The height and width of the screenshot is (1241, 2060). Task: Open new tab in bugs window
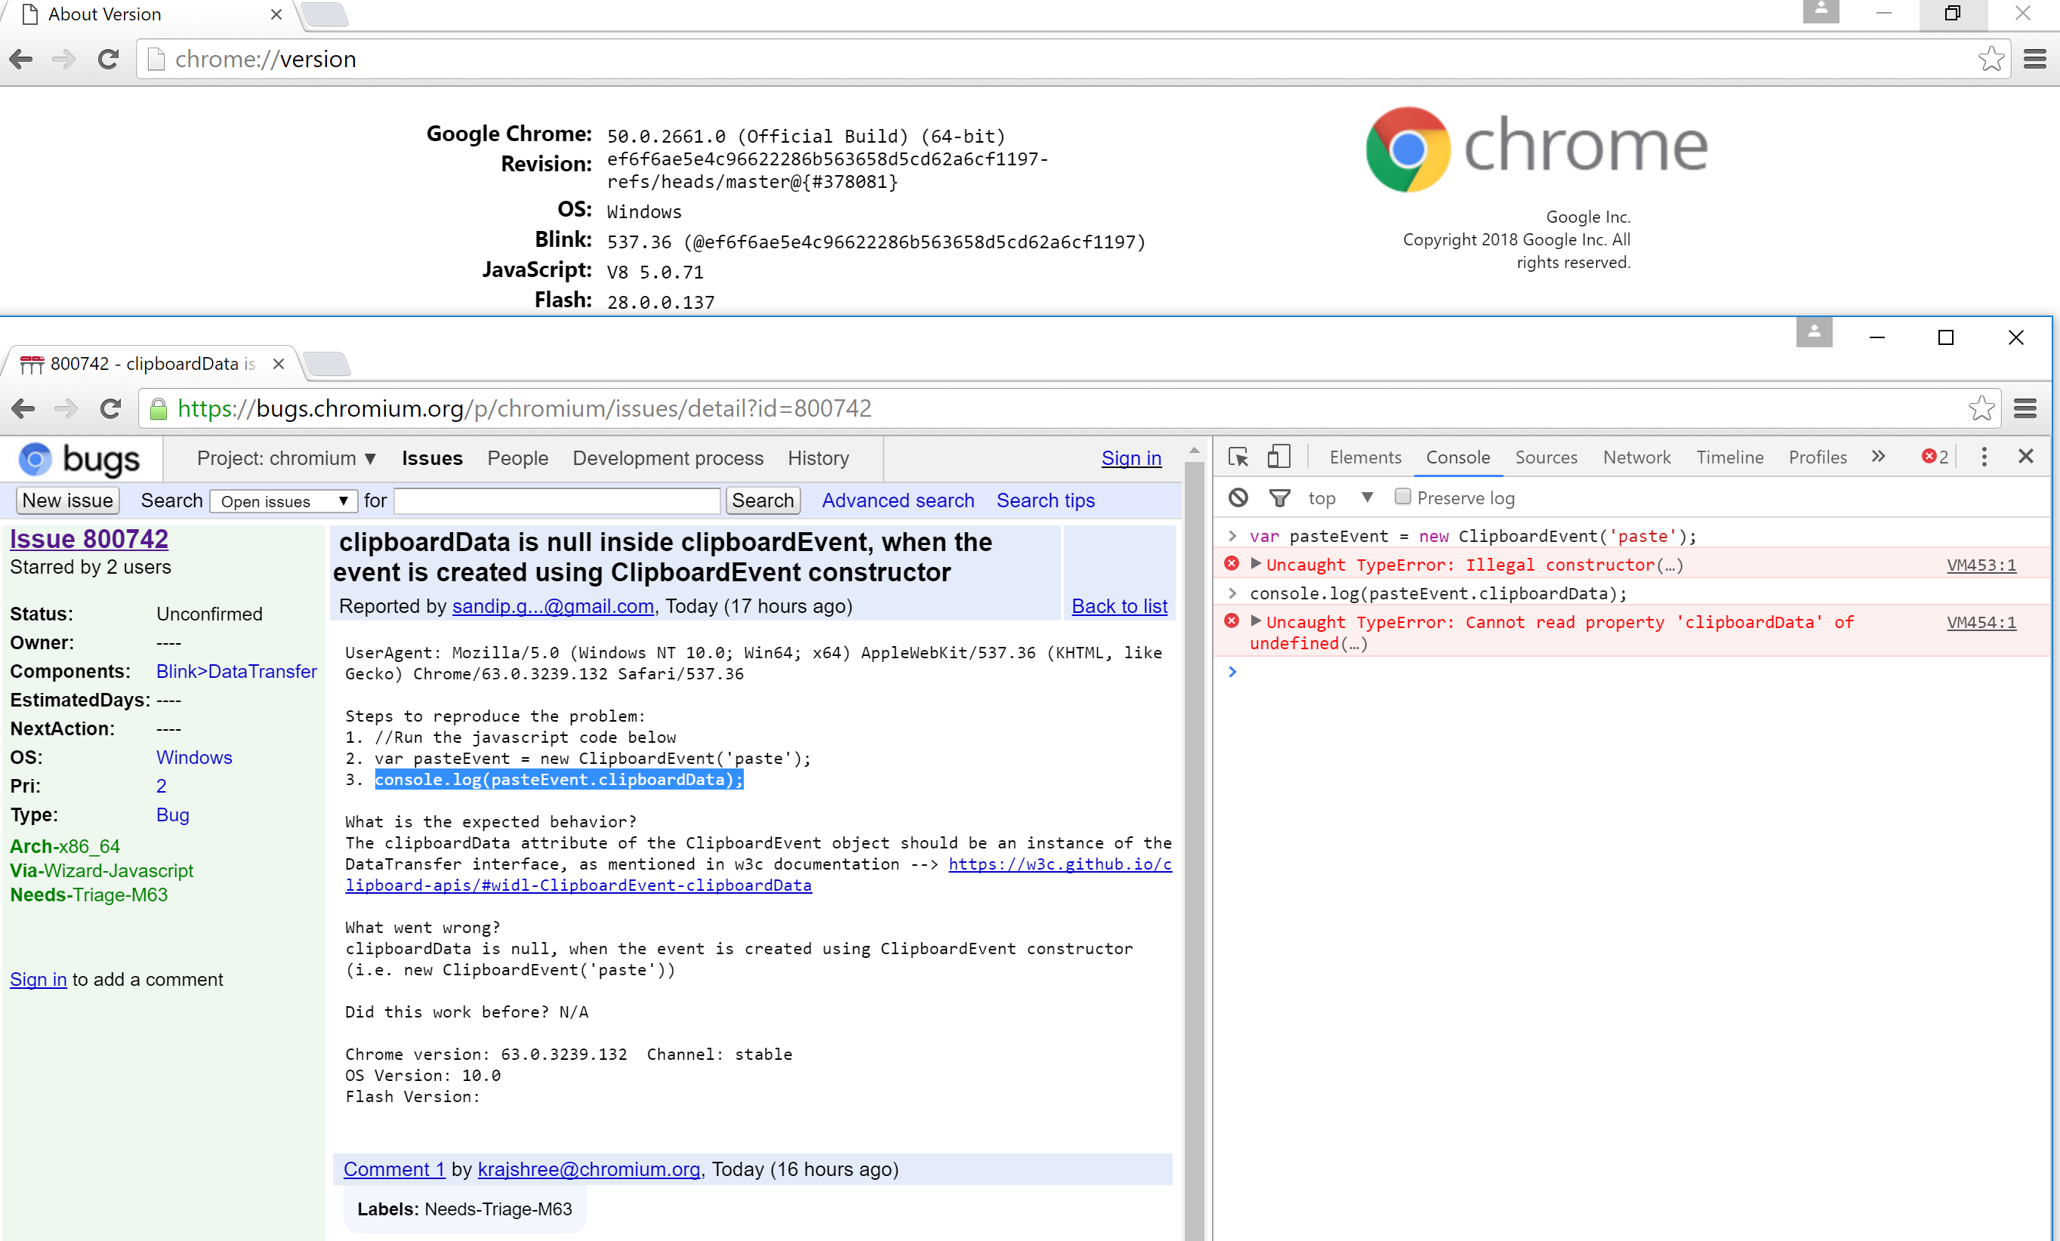(x=326, y=364)
